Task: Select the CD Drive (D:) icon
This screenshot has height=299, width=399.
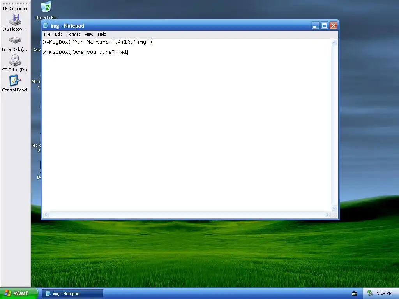Action: click(15, 63)
